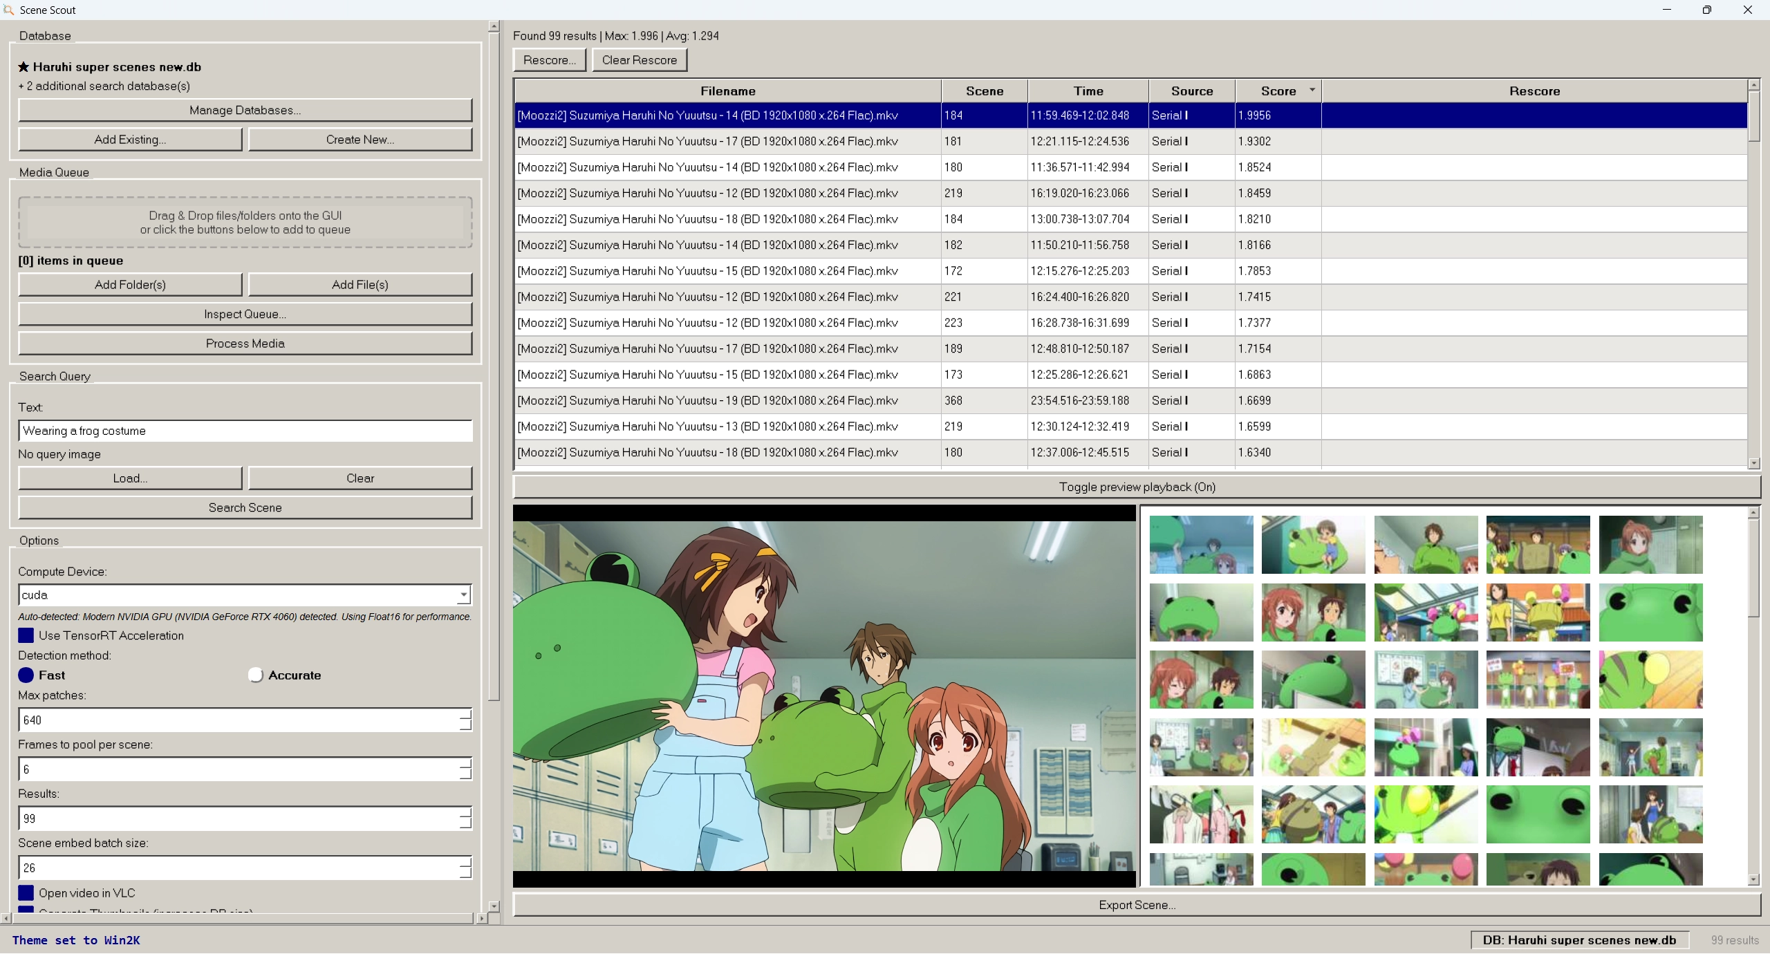Image resolution: width=1770 pixels, height=954 pixels.
Task: Click thumbnail panel scrollbar down arrow
Action: (x=1753, y=879)
